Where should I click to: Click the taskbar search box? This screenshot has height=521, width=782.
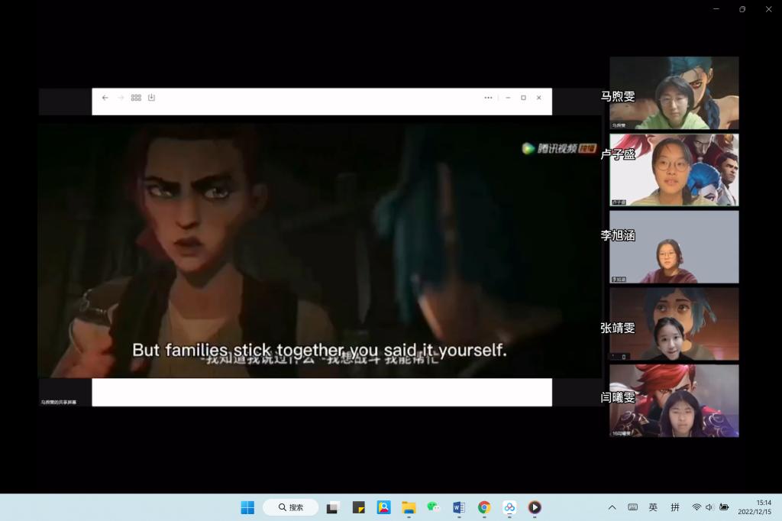[291, 507]
